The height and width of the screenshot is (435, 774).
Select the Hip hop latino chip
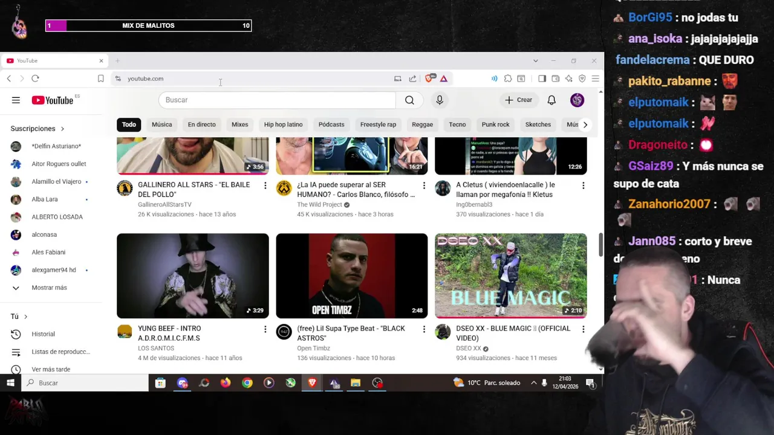point(283,124)
